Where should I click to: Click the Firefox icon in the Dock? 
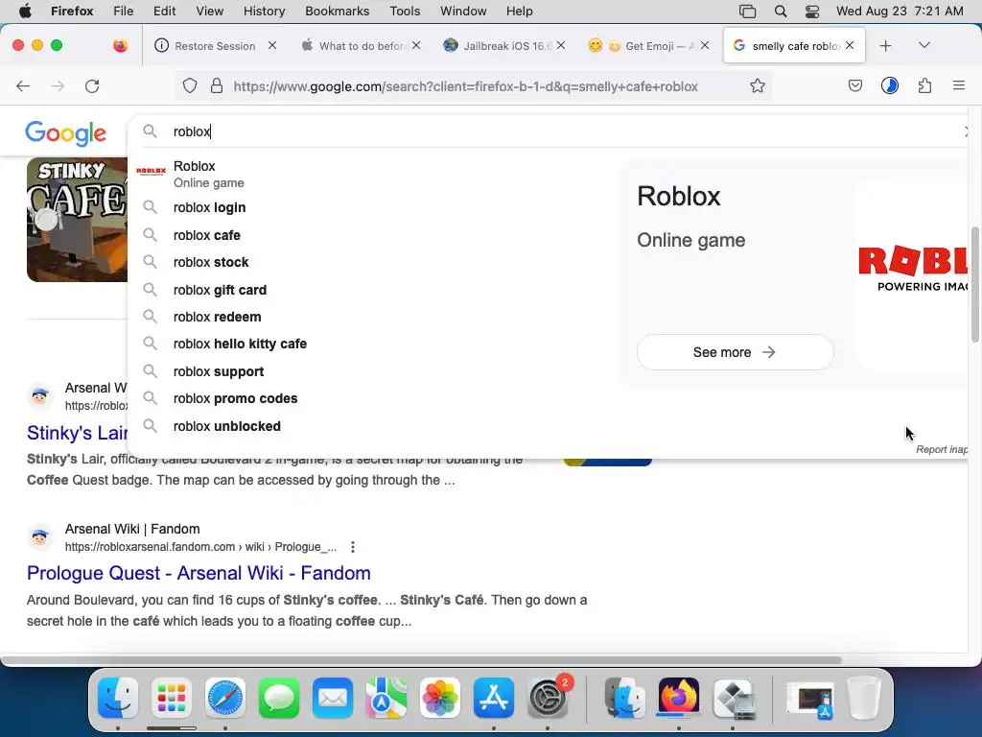678,698
